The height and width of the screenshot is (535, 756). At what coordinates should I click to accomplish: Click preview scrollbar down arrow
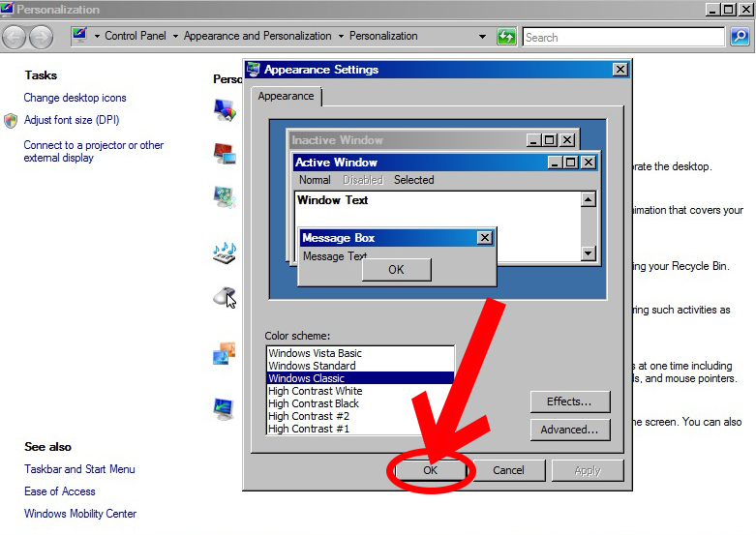click(x=589, y=253)
